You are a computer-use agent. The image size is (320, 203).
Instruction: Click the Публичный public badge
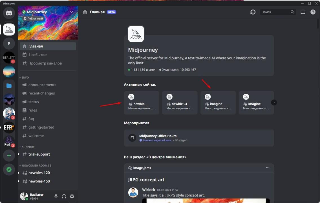pos(33,19)
